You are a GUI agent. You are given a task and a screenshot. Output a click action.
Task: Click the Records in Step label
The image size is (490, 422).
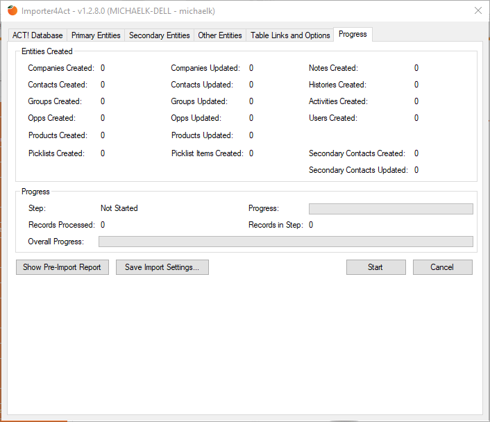click(276, 225)
